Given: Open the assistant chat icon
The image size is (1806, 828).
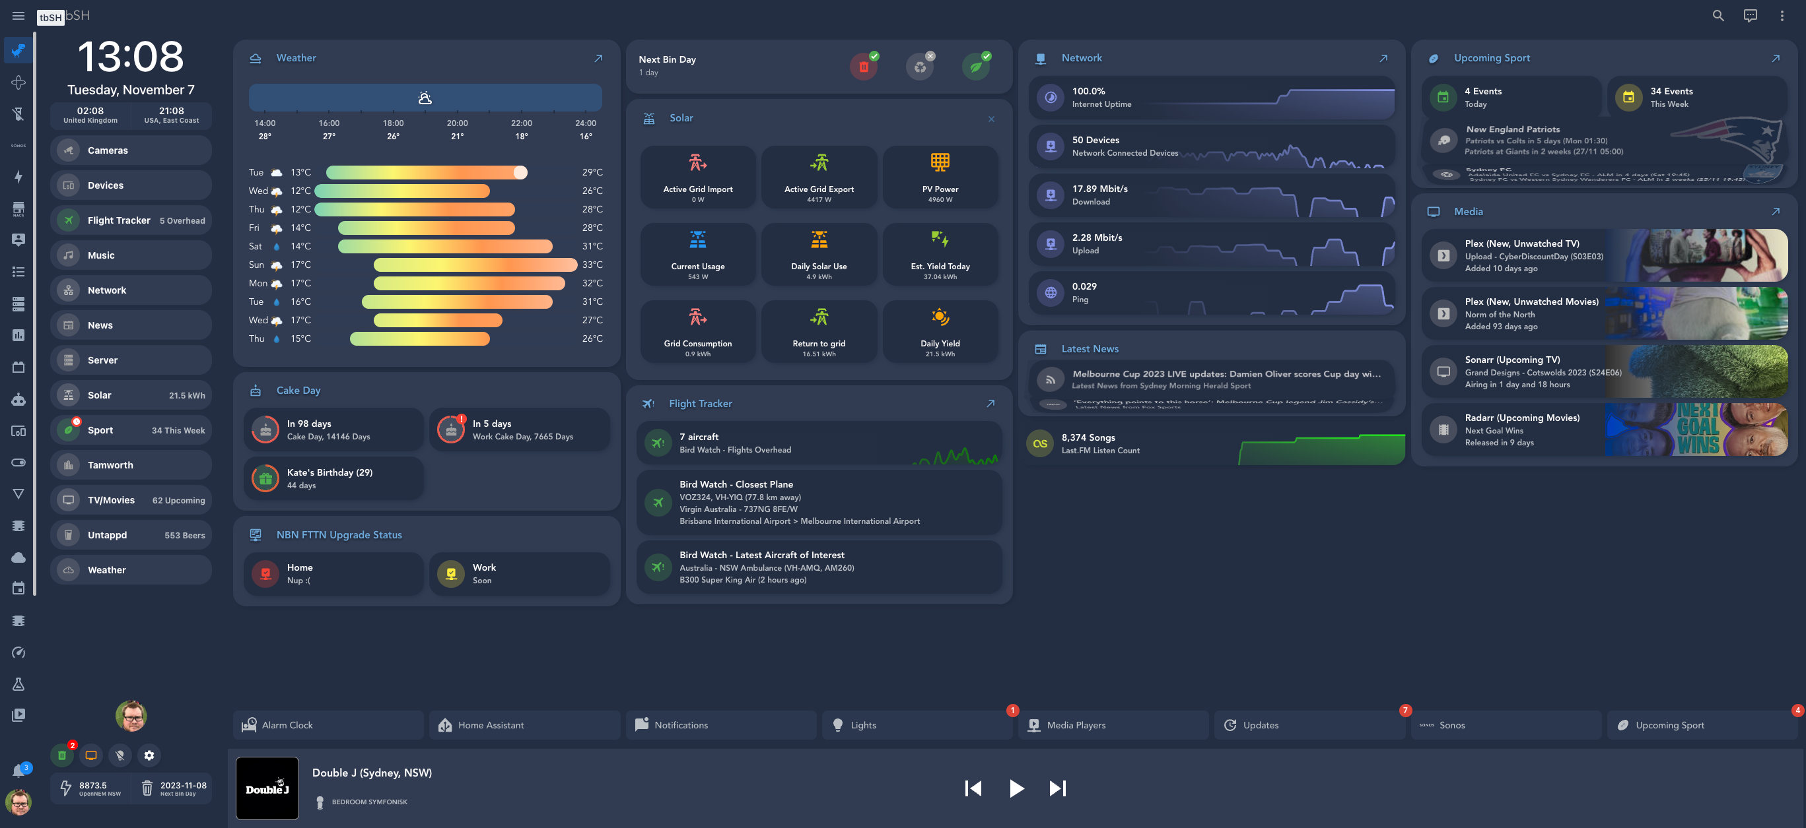Looking at the screenshot, I should pyautogui.click(x=1750, y=15).
